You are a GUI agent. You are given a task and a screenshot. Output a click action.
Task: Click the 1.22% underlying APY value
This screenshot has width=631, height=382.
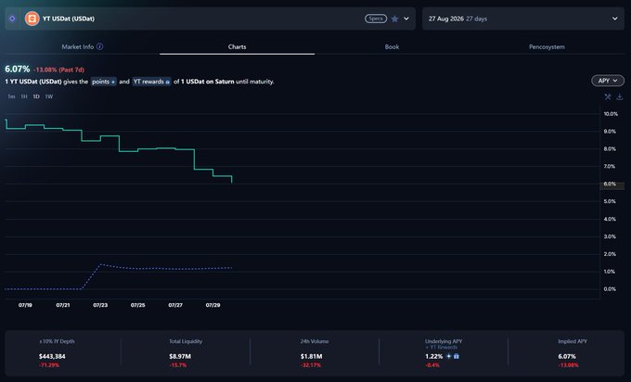(x=434, y=356)
